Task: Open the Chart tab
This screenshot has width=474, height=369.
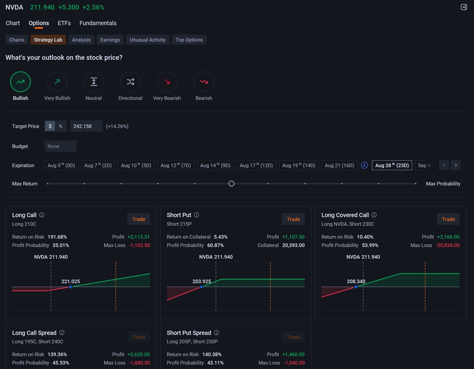Action: [x=13, y=23]
